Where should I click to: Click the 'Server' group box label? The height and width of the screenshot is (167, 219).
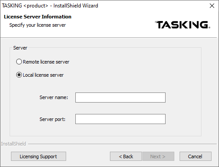(20, 48)
